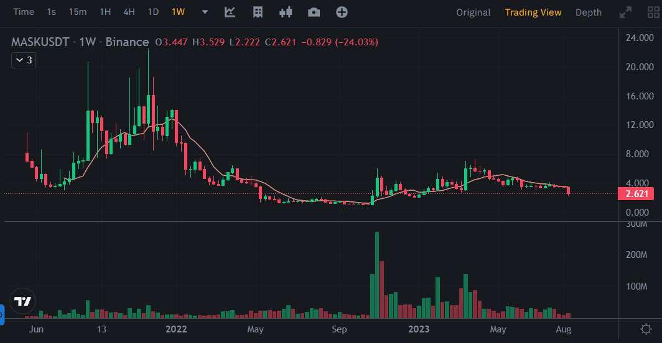Click the TradingView logo
The image size is (662, 343).
point(23,301)
